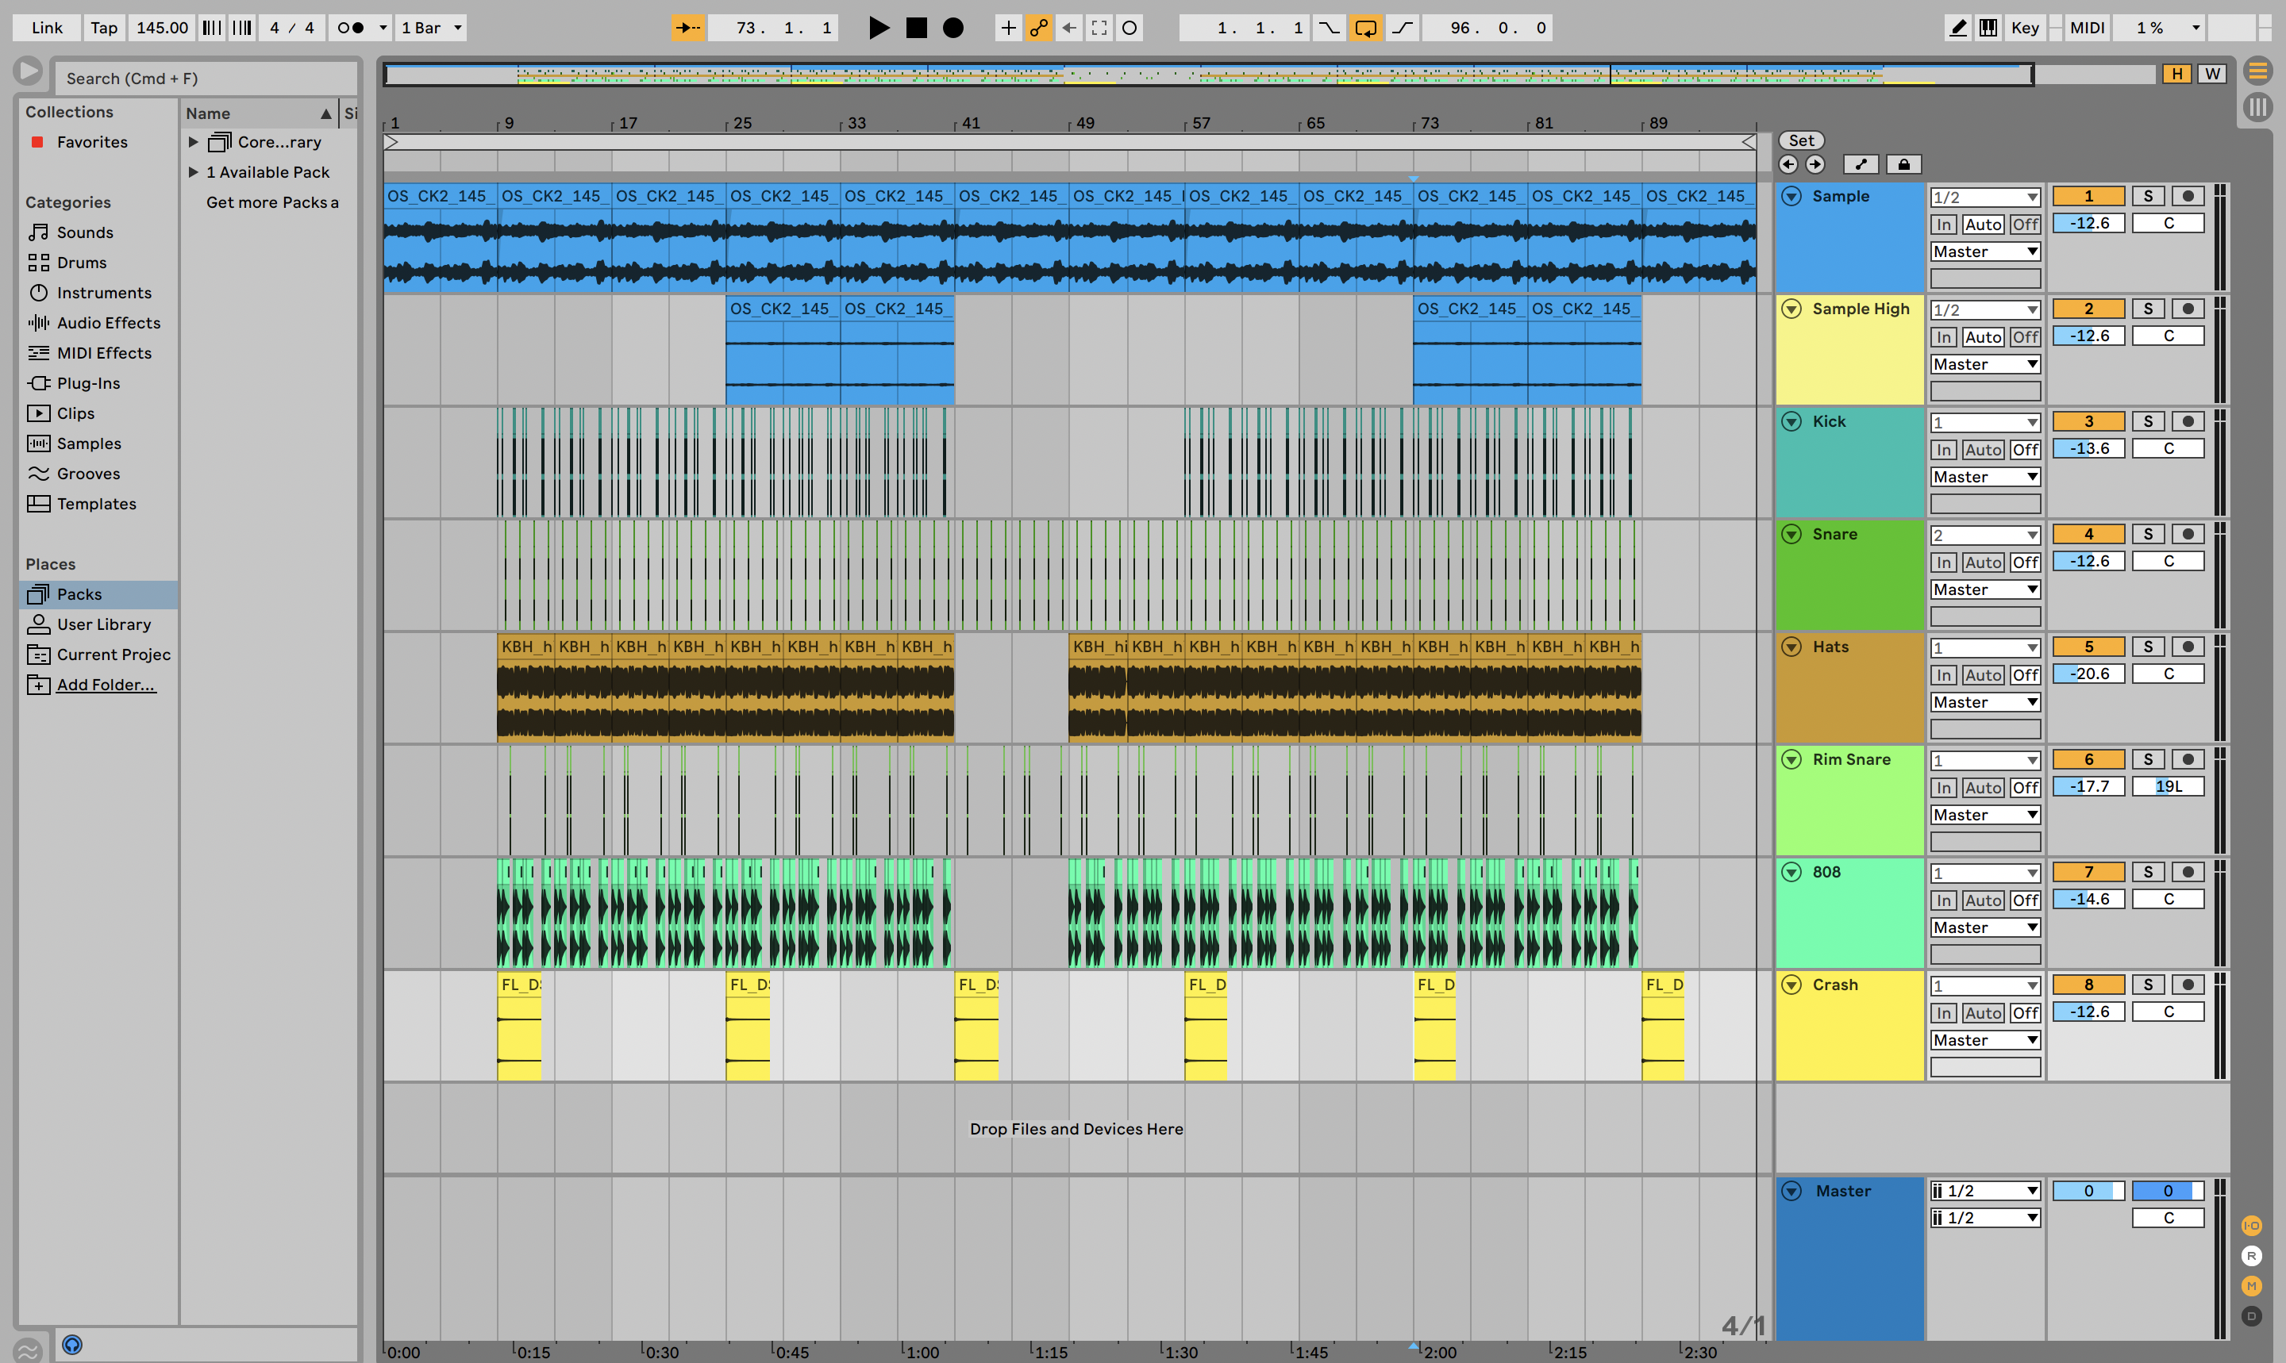Click the Set locator button
This screenshot has height=1363, width=2286.
1801,140
